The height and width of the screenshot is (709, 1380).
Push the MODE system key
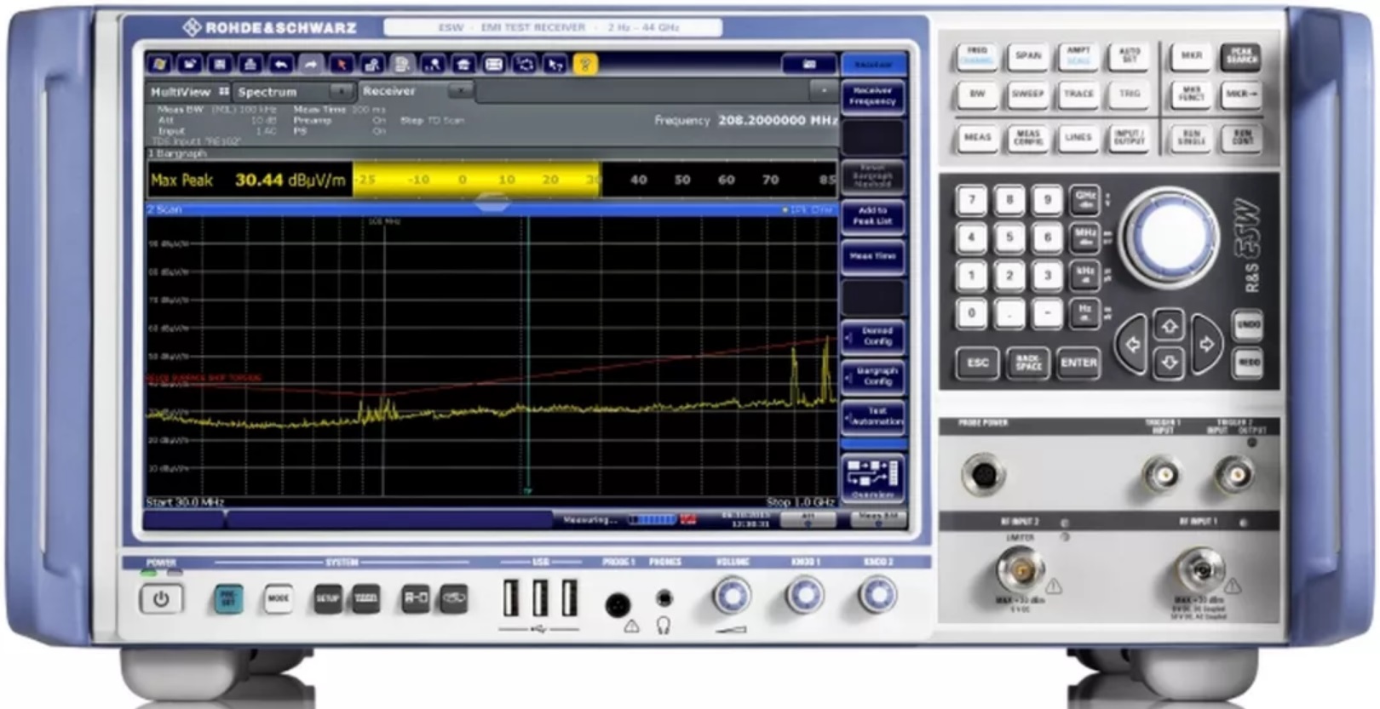coord(279,598)
